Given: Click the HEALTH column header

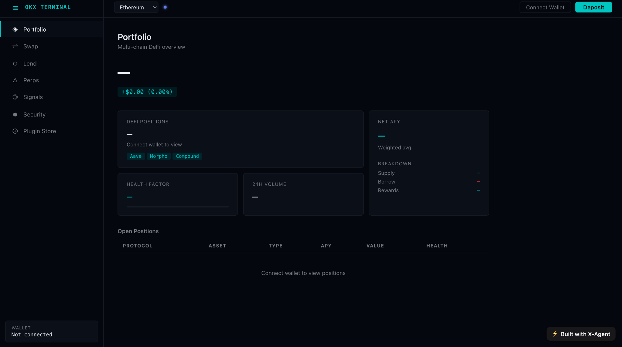Looking at the screenshot, I should pos(437,246).
